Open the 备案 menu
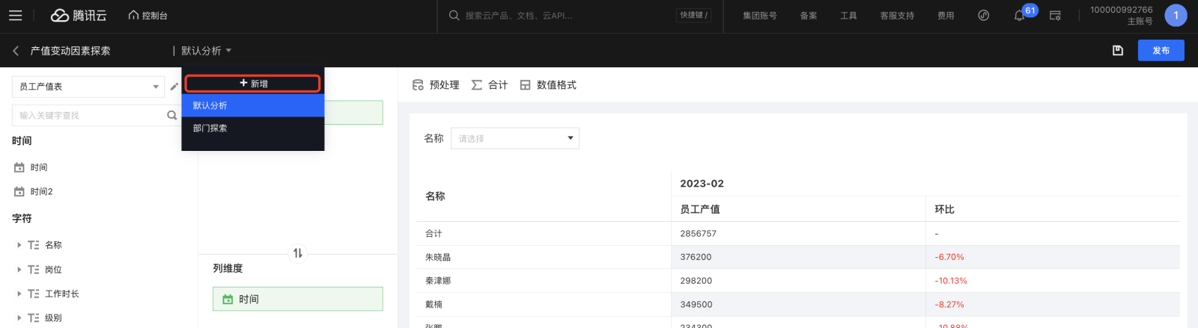 (809, 15)
